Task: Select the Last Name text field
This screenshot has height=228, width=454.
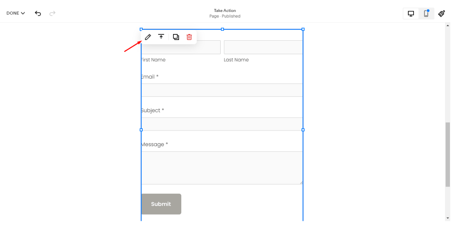Action: click(x=263, y=47)
